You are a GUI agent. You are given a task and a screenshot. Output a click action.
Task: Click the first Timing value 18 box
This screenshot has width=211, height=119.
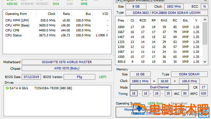pyautogui.click(x=134, y=94)
